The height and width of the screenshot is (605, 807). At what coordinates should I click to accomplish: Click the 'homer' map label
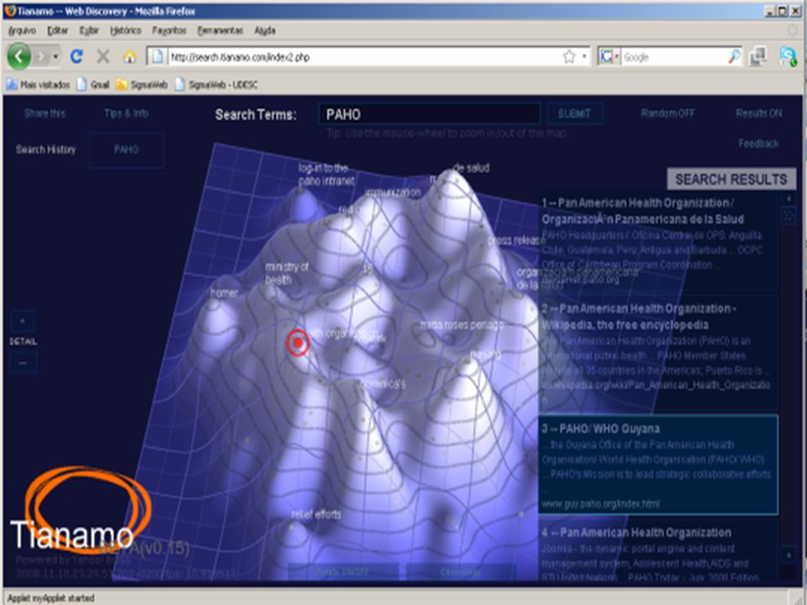[224, 292]
